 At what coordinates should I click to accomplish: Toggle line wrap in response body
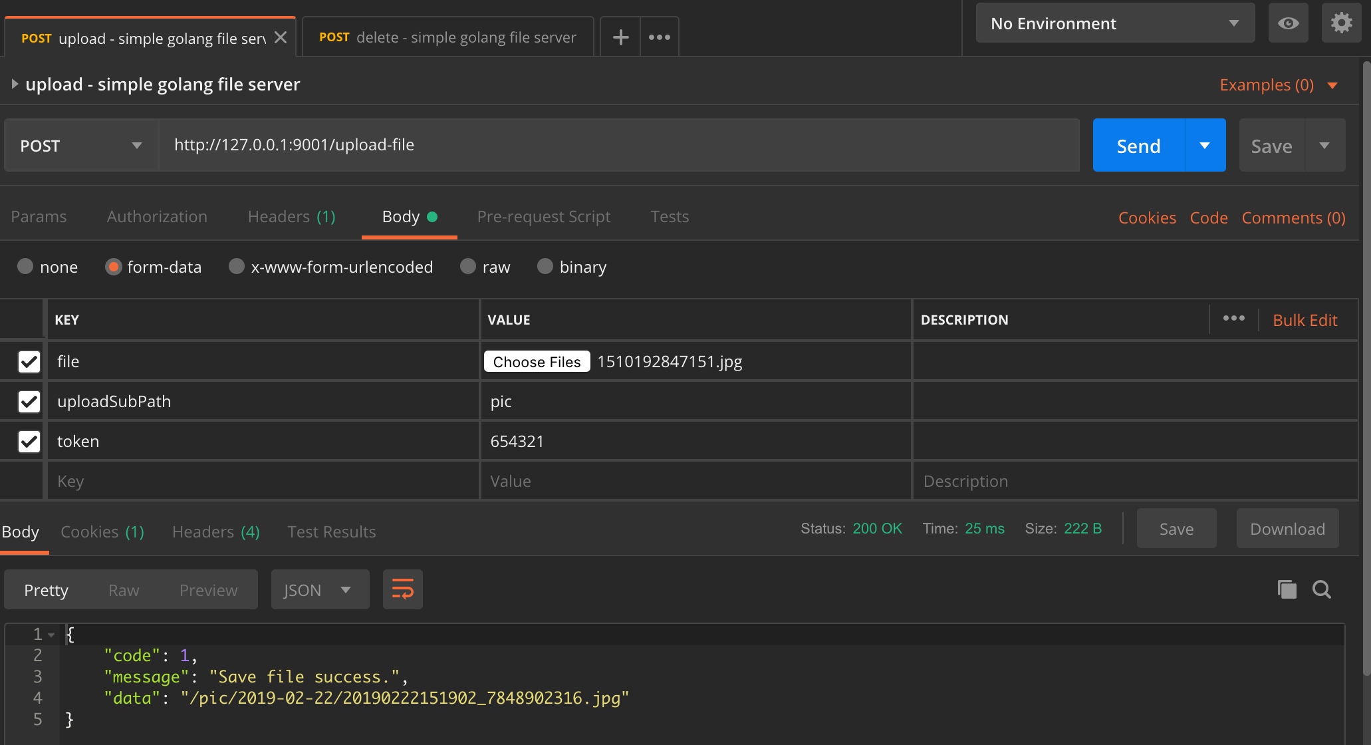click(402, 589)
